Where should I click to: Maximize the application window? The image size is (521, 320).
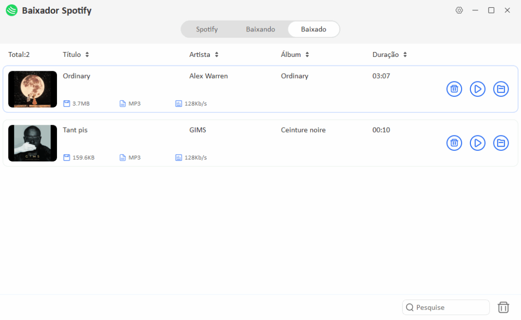click(x=491, y=10)
